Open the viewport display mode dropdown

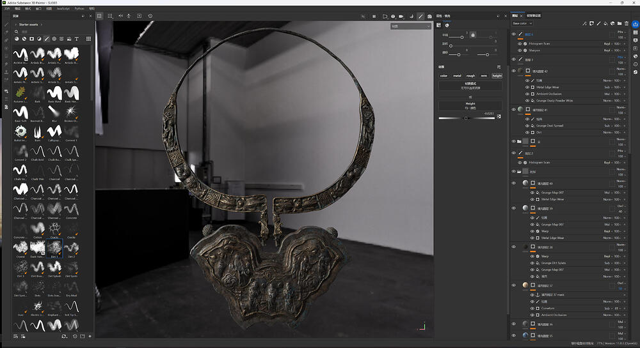coord(411,26)
